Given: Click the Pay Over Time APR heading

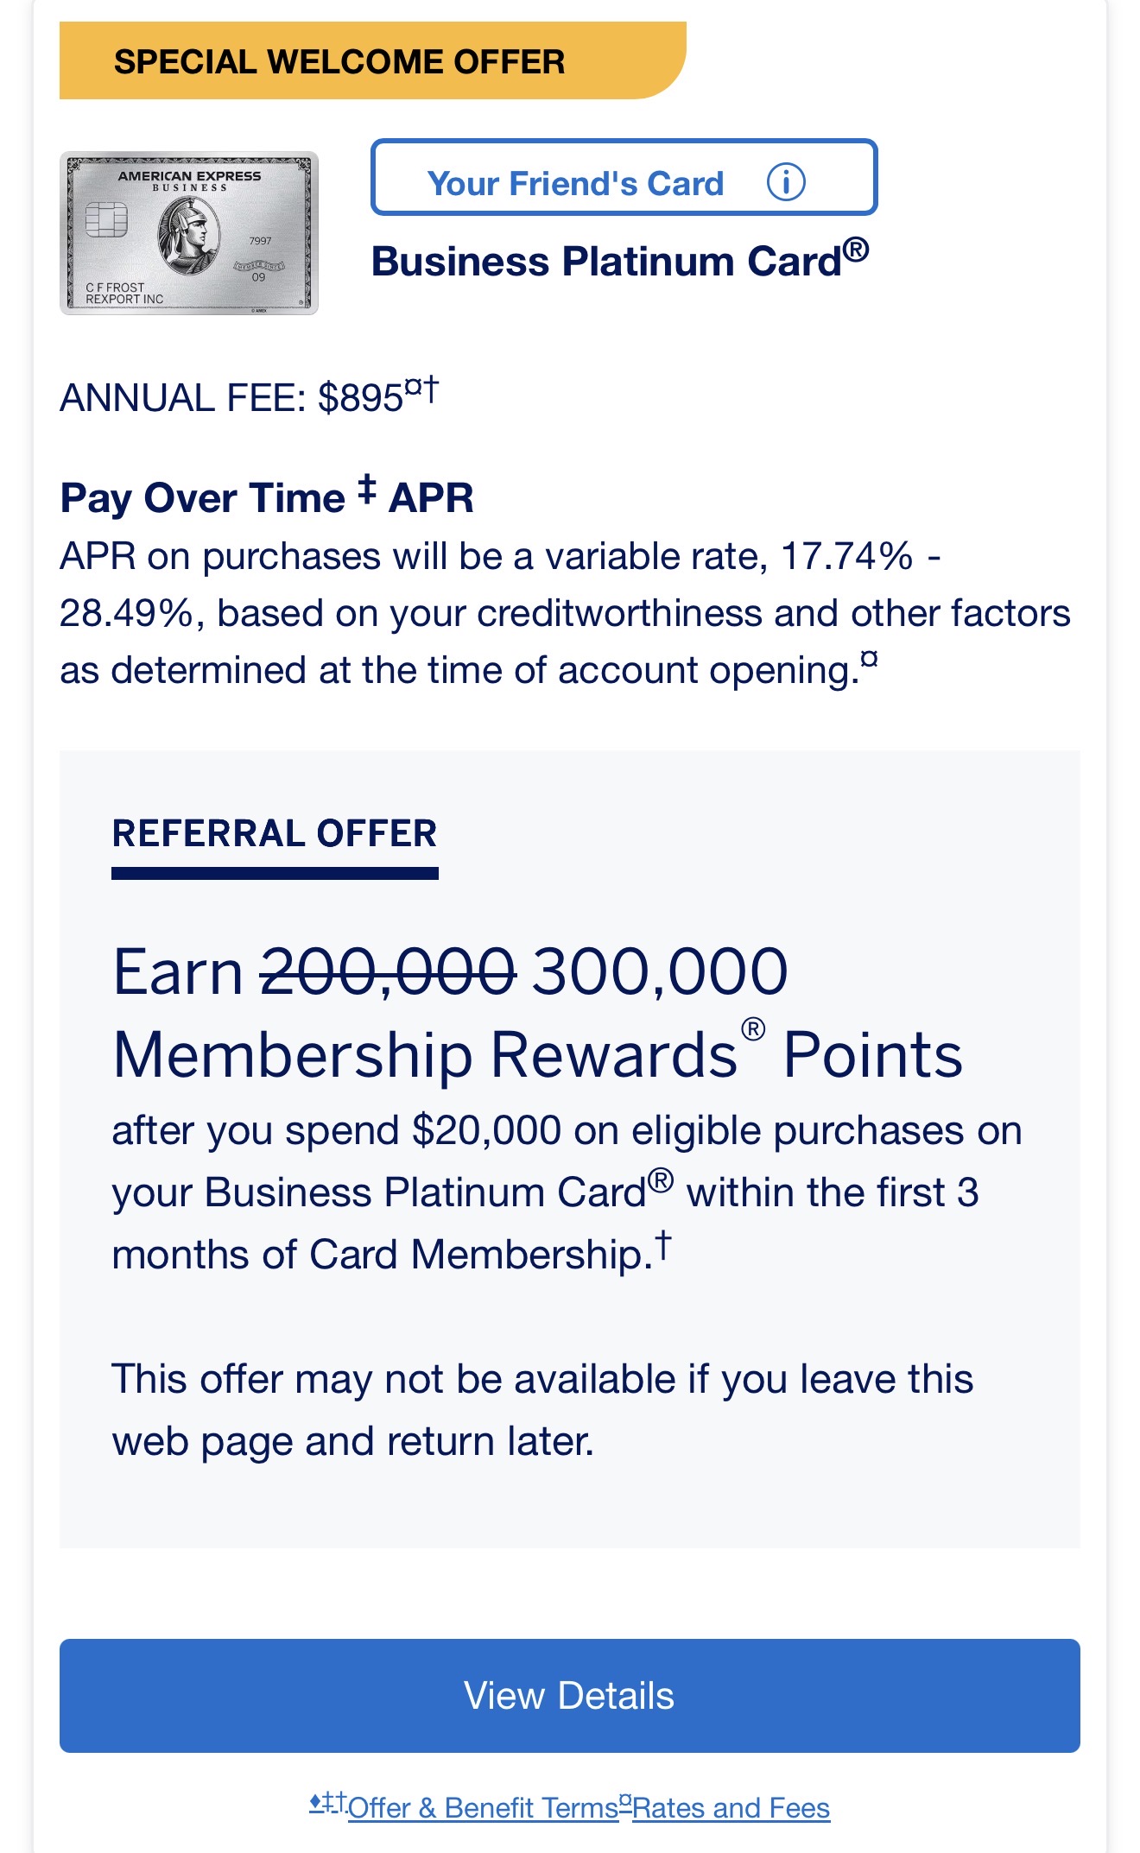Looking at the screenshot, I should (x=267, y=498).
